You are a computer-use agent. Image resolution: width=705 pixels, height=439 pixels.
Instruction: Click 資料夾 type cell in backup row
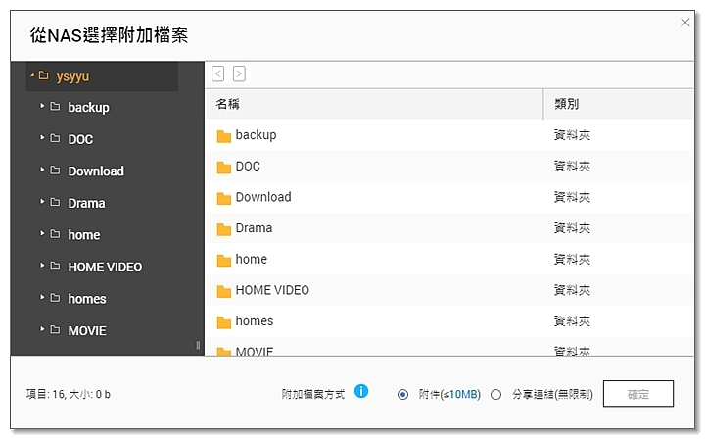(572, 135)
